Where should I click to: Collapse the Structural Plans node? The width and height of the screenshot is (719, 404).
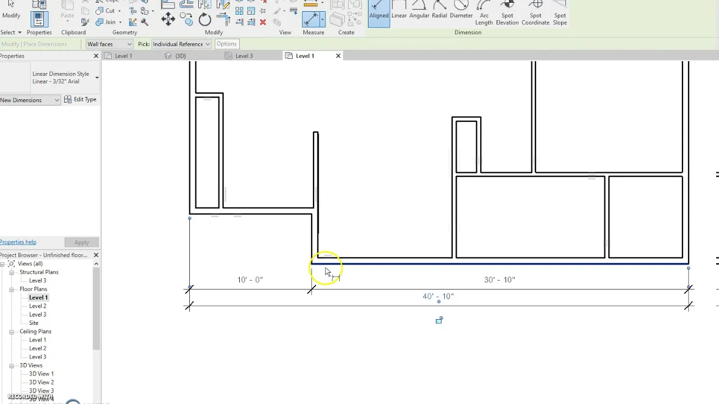pyautogui.click(x=11, y=272)
